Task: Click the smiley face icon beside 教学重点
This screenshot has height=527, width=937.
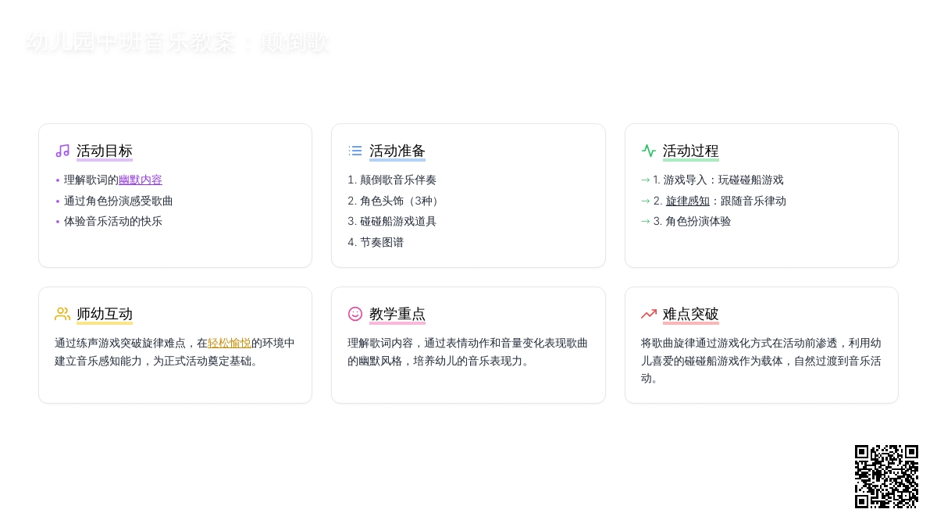Action: pos(355,314)
